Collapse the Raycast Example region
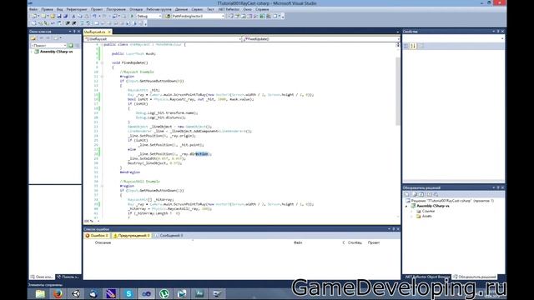Image resolution: width=534 pixels, height=300 pixels. [x=102, y=77]
